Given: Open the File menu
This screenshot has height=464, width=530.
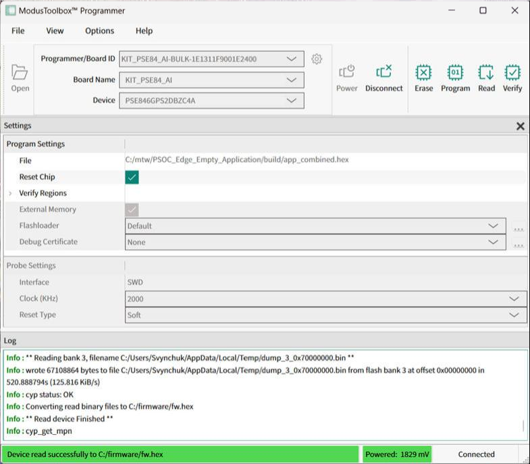Looking at the screenshot, I should (18, 31).
